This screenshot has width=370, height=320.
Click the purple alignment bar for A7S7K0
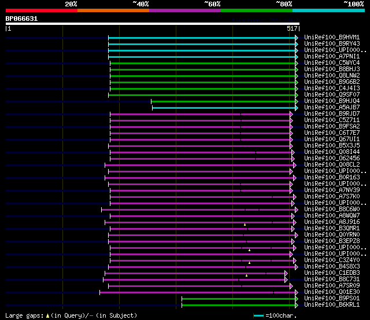point(203,197)
